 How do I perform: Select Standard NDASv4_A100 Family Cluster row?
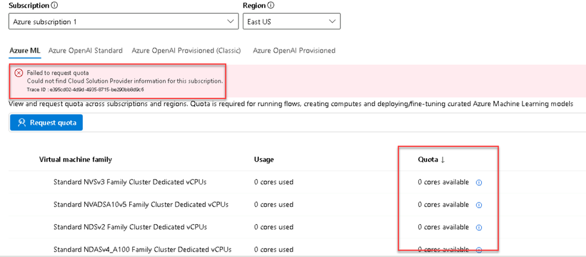pos(297,249)
